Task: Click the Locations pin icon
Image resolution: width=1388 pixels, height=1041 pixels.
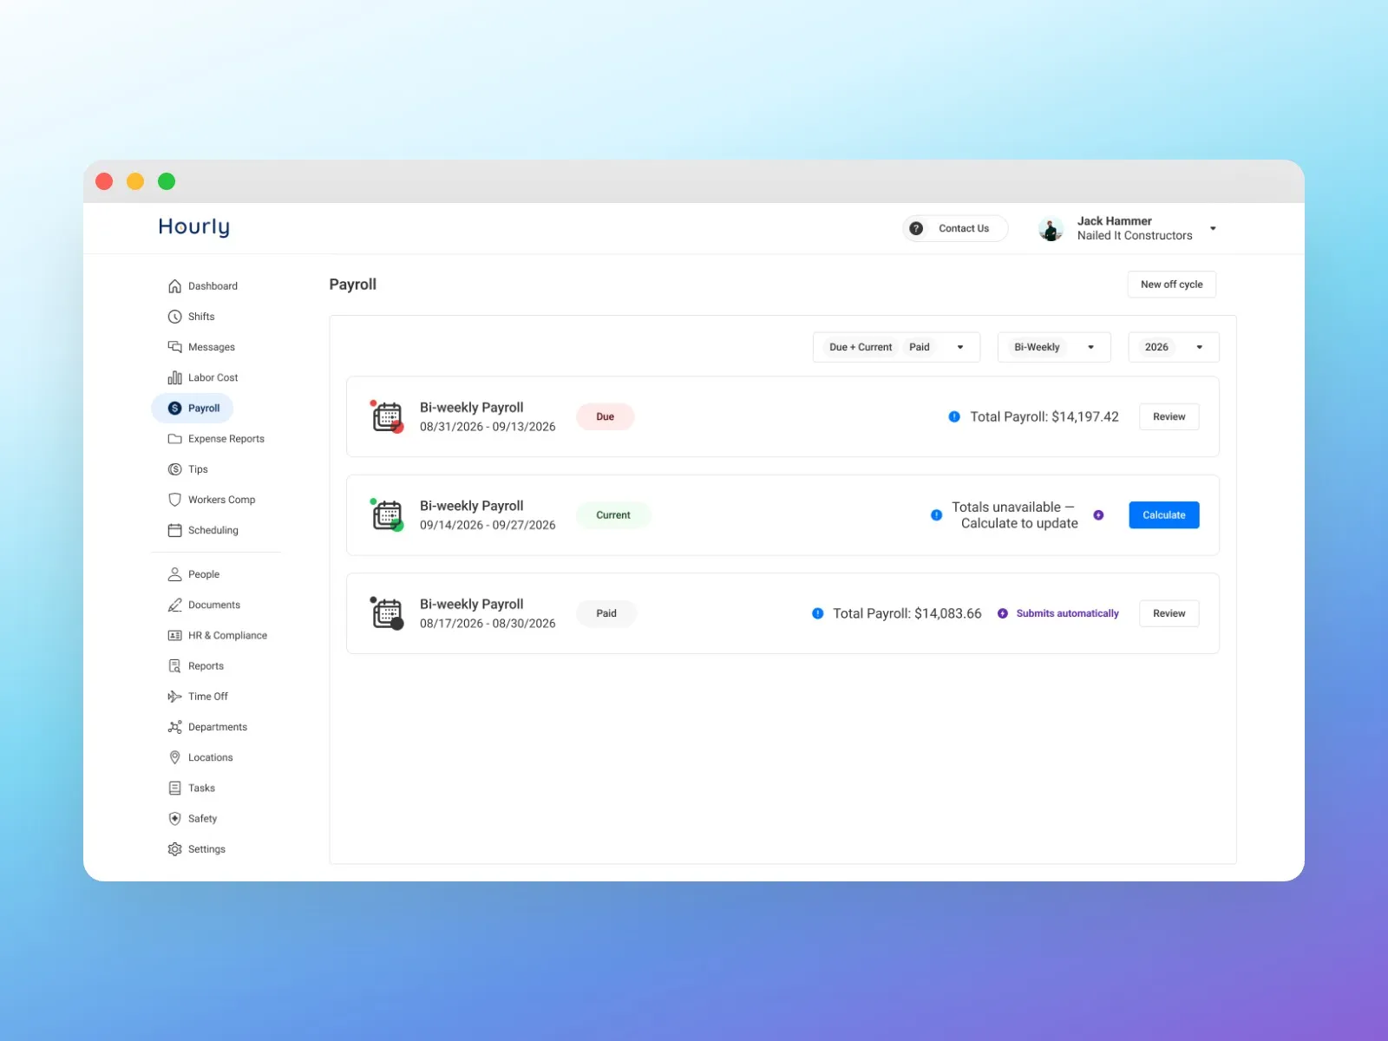Action: [x=174, y=757]
